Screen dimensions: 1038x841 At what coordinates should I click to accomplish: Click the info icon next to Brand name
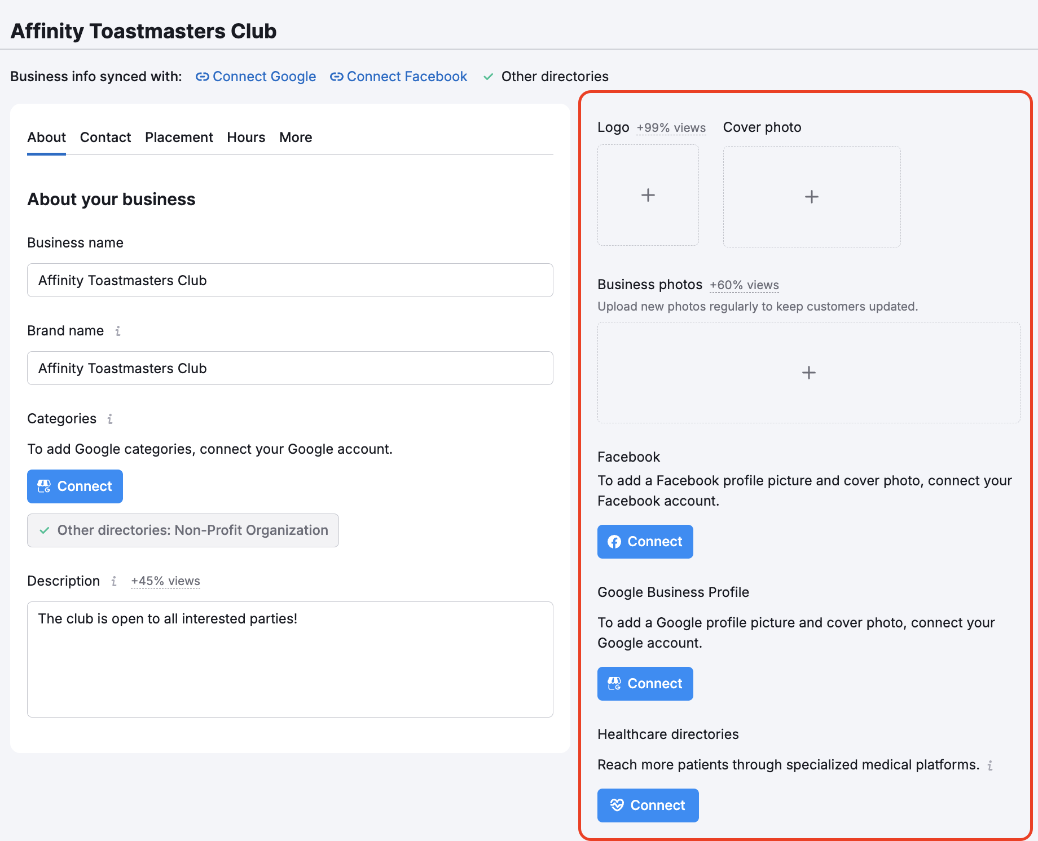click(118, 331)
